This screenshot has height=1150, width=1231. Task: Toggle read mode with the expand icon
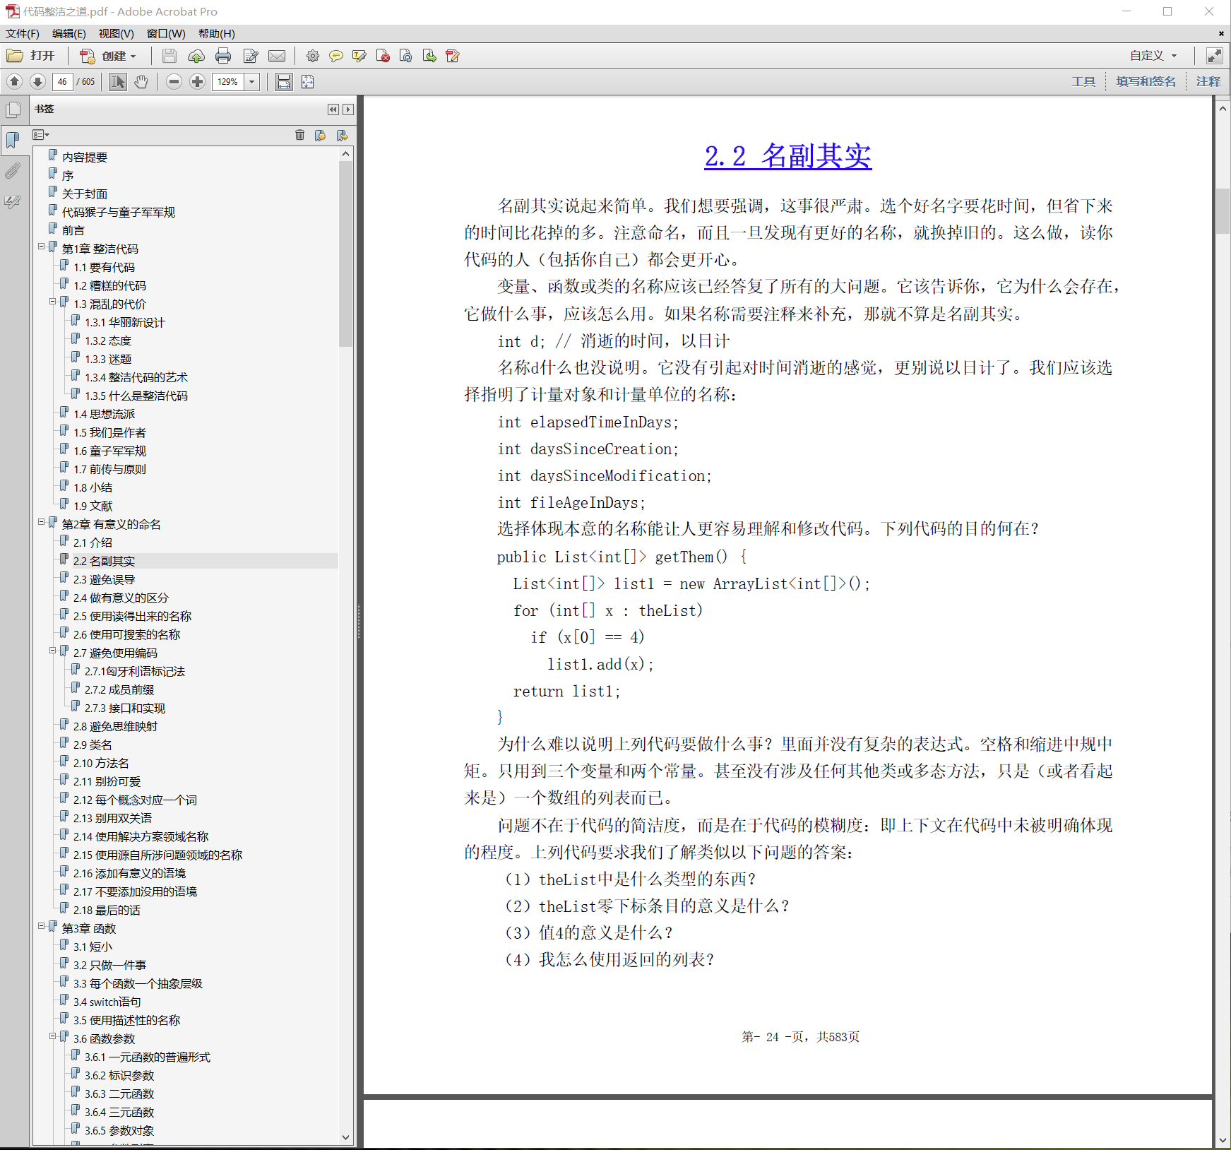pyautogui.click(x=1214, y=56)
